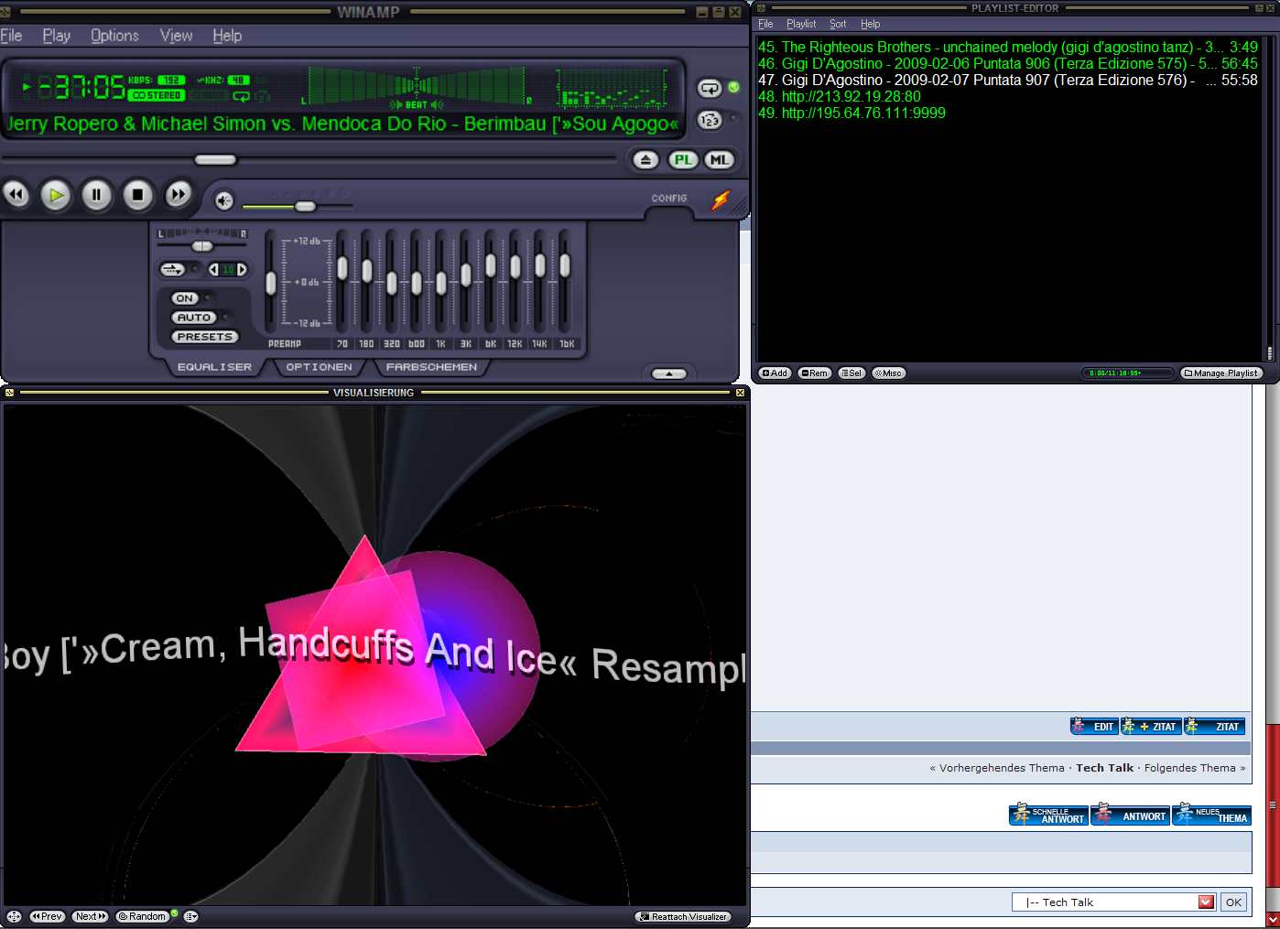Viewport: 1280px width, 929px height.
Task: Select playlist entry http://195.64.76.111:9999
Action: [x=1008, y=113]
